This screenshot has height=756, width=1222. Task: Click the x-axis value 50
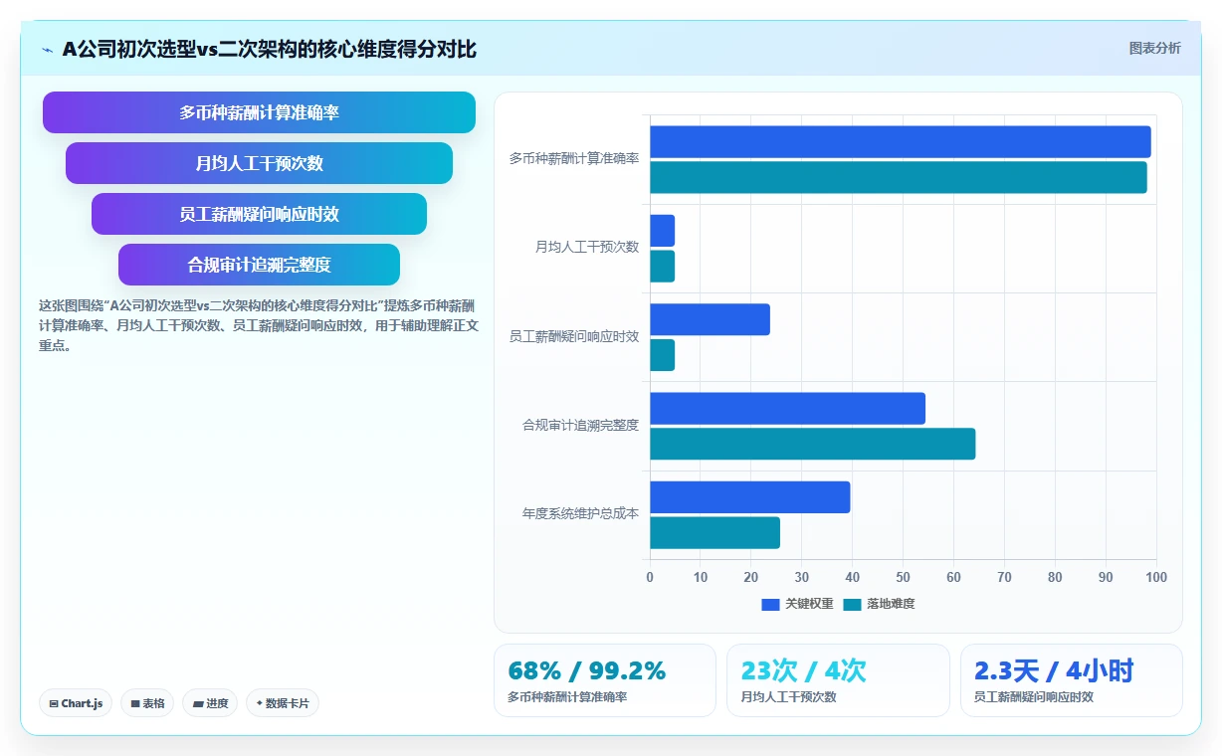(903, 577)
